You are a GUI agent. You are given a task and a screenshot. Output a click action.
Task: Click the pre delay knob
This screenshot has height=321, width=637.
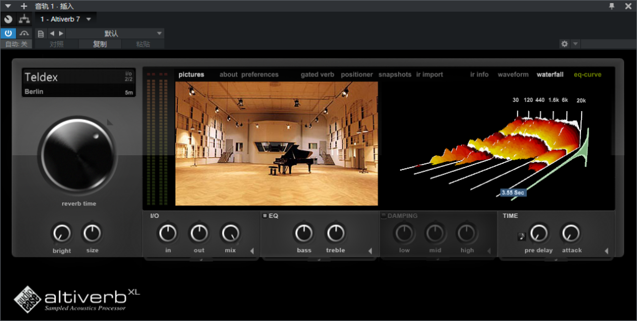(539, 233)
